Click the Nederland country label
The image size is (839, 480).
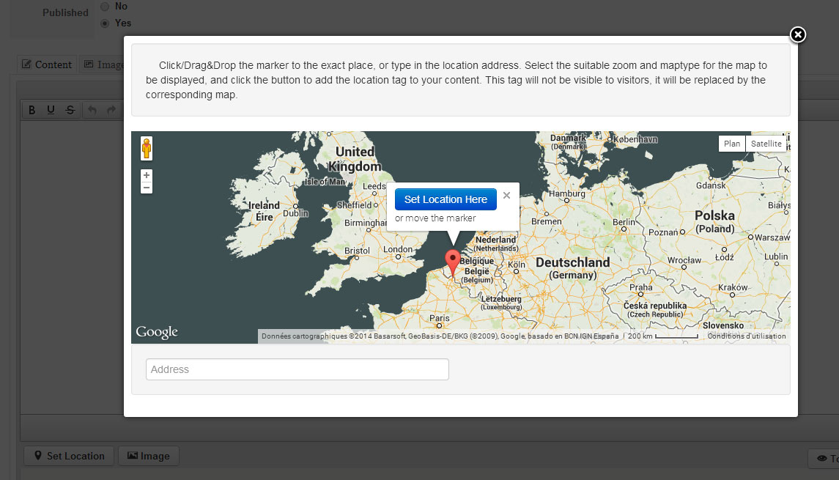point(495,240)
